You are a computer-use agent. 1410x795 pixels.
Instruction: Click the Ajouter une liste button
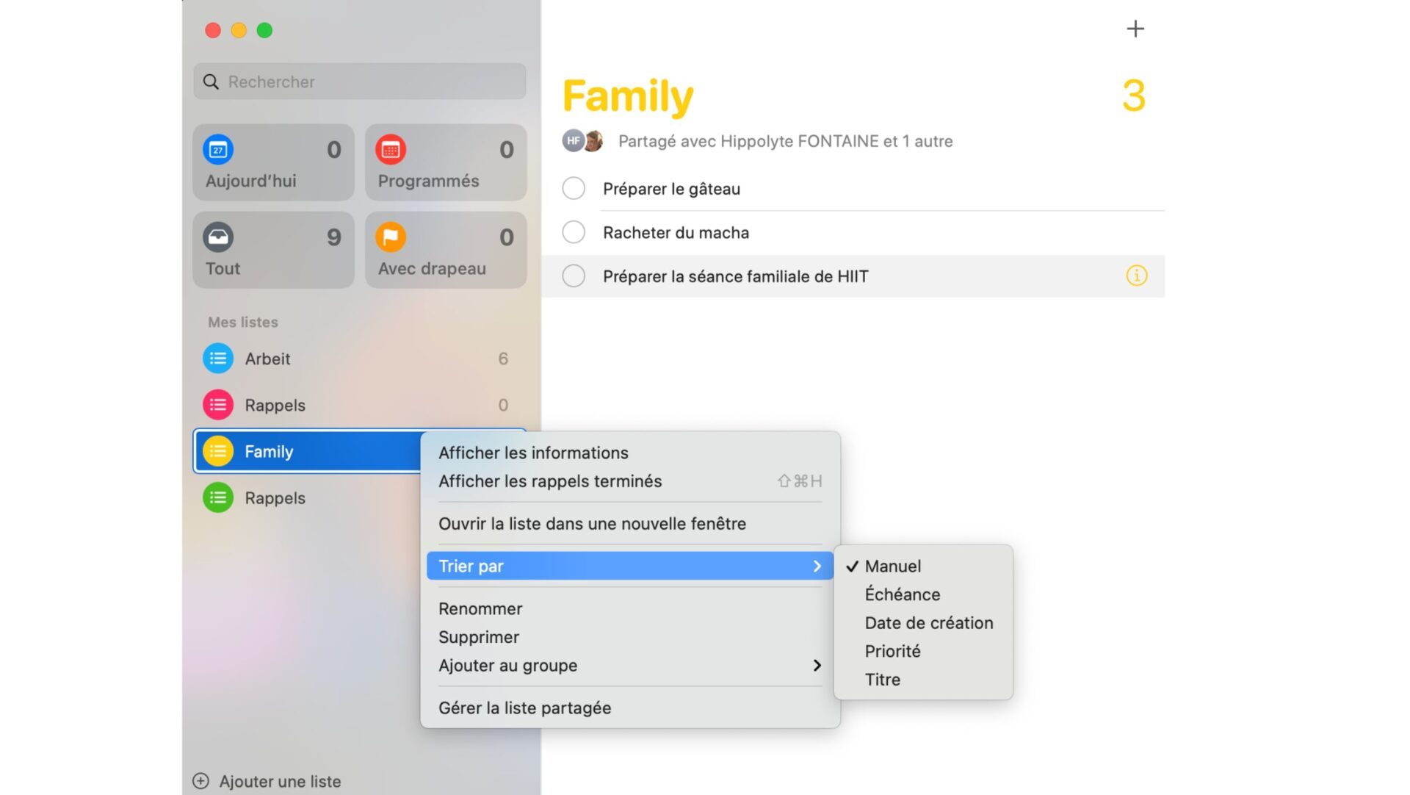(x=267, y=781)
